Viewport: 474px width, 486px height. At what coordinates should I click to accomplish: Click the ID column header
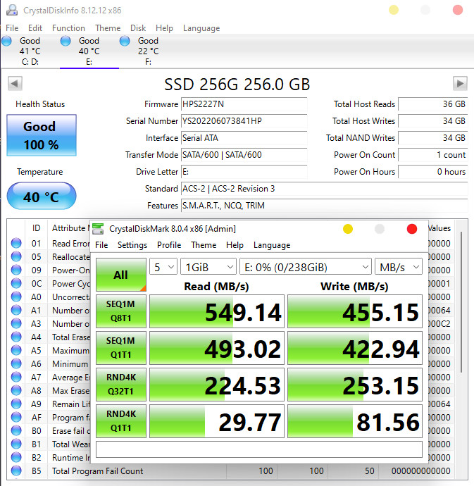(36, 228)
